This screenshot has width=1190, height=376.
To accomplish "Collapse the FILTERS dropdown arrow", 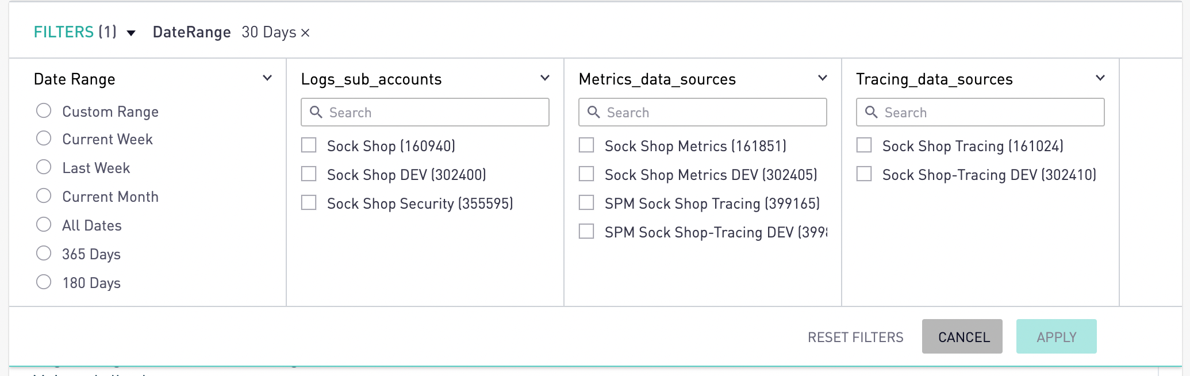I will (131, 33).
